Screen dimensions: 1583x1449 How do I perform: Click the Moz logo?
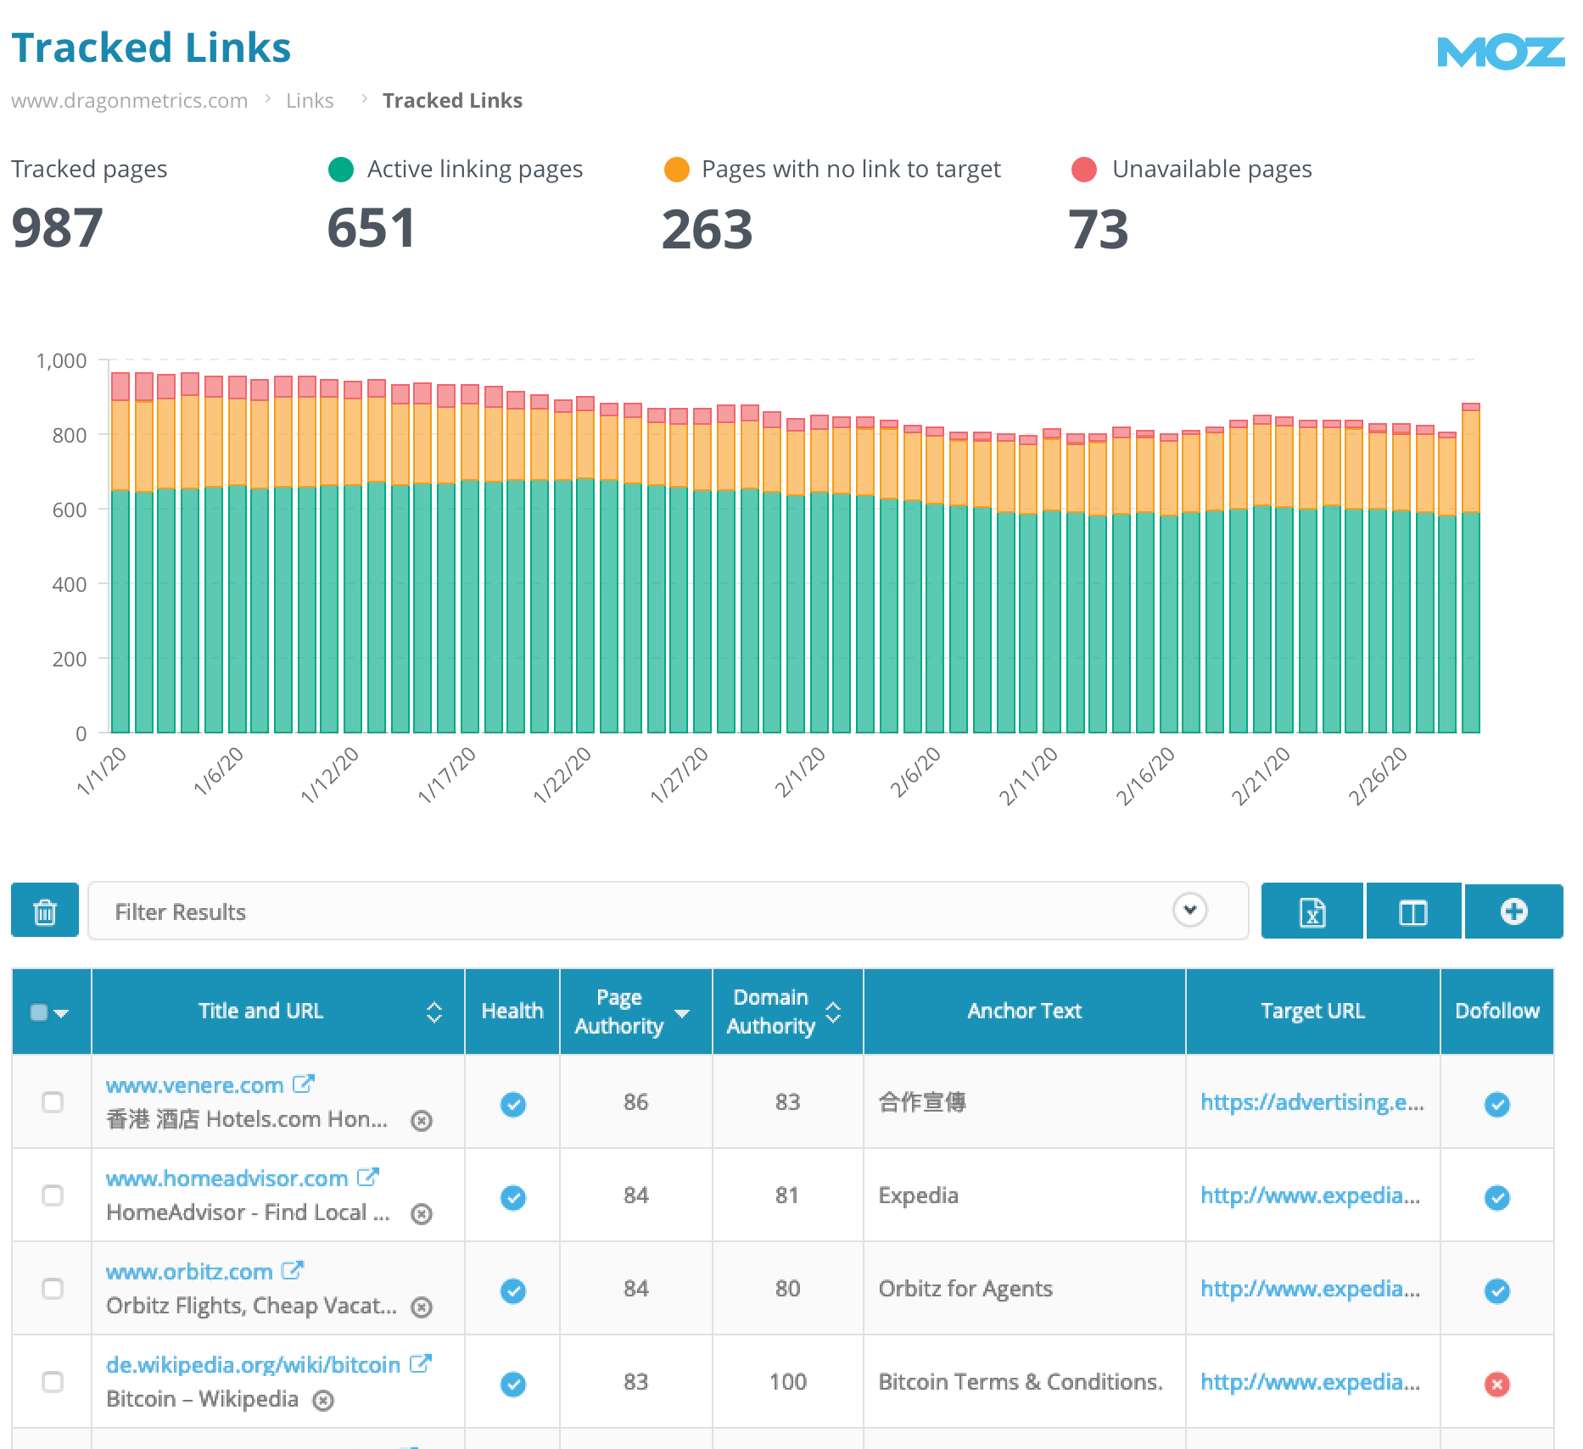1502,53
